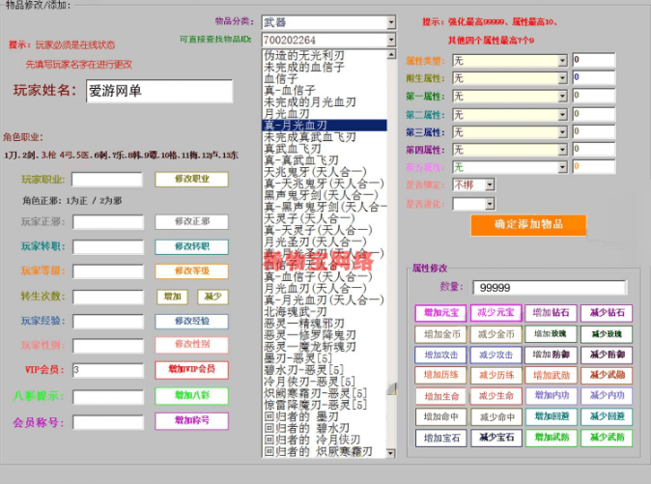Click the 增加金币 button
The width and height of the screenshot is (651, 484).
pyautogui.click(x=439, y=333)
